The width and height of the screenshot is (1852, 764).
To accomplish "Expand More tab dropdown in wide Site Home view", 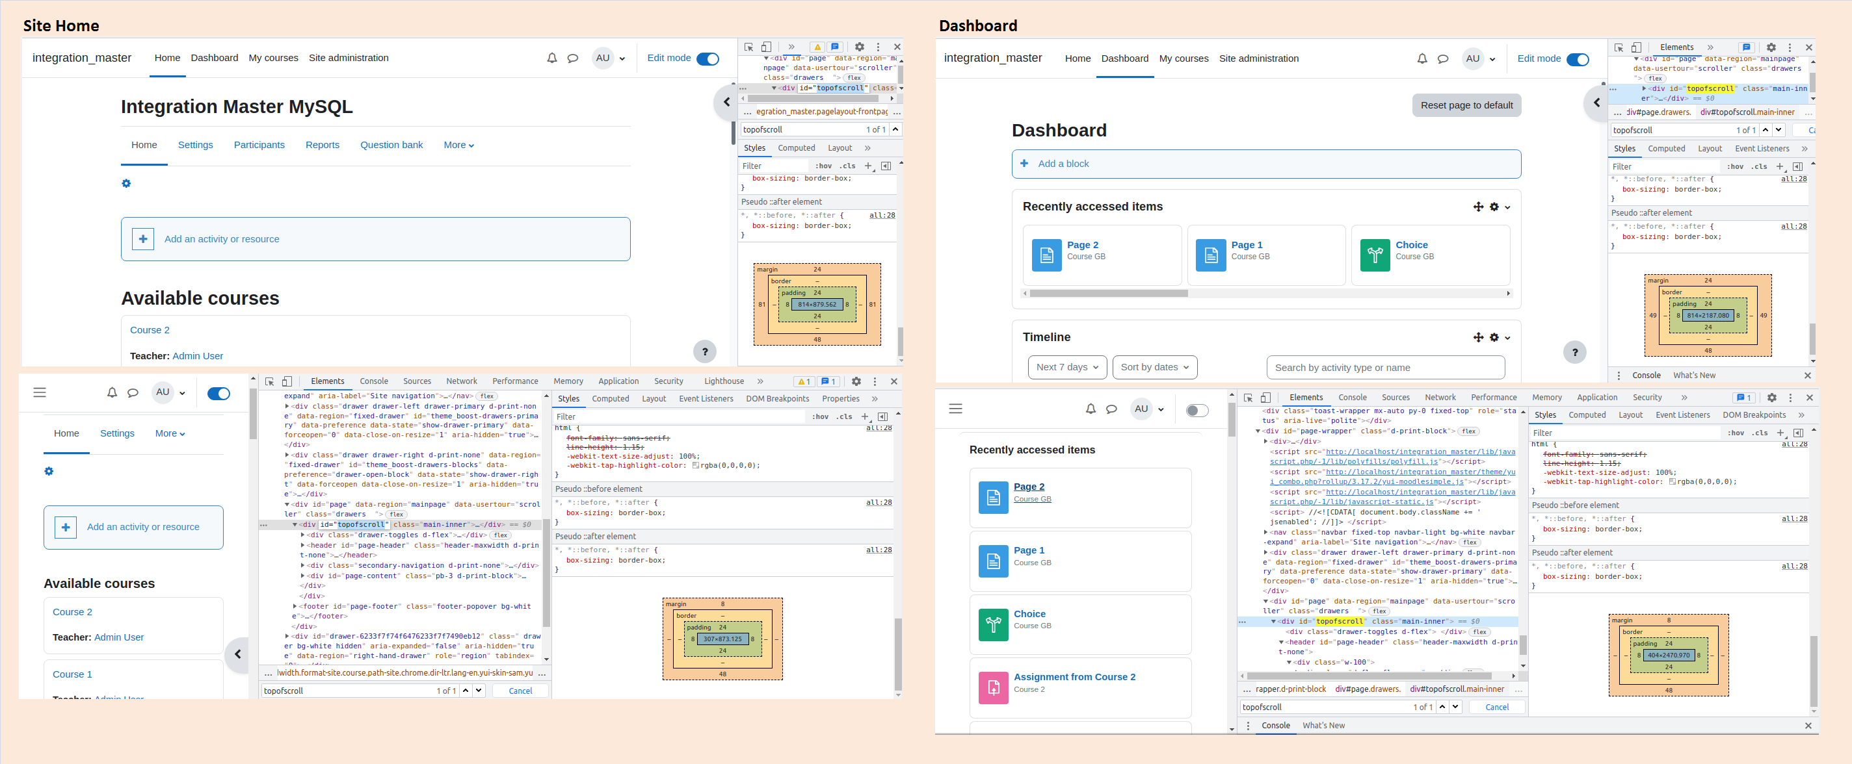I will click(x=458, y=145).
